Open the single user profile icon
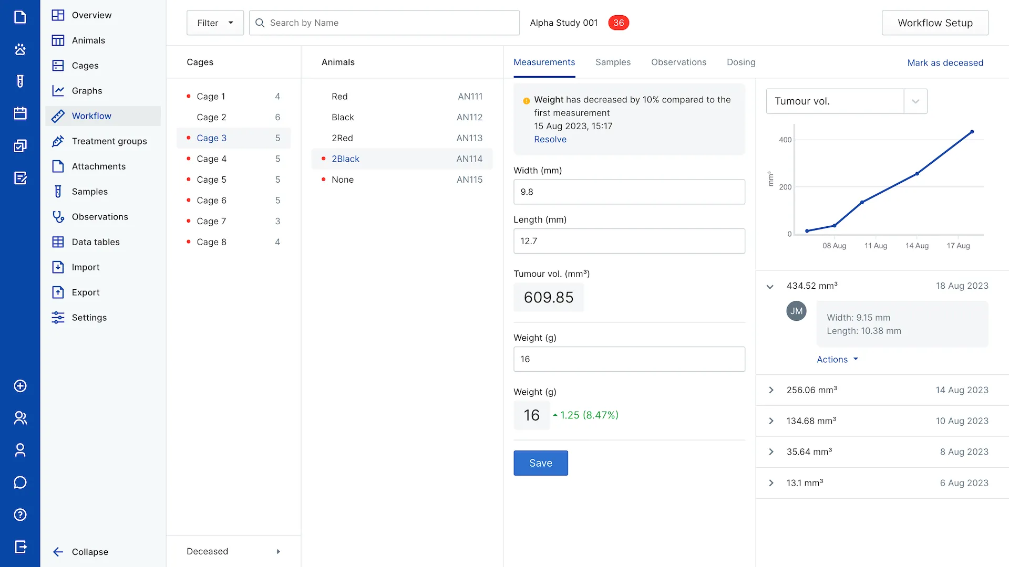 [x=20, y=450]
